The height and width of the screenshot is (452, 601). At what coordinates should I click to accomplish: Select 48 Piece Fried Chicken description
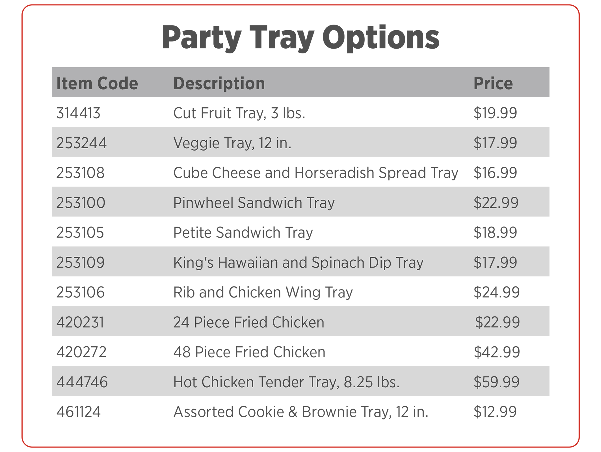(249, 352)
